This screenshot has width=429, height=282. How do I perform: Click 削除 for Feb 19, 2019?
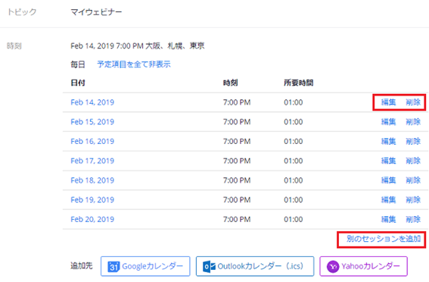[x=413, y=199]
